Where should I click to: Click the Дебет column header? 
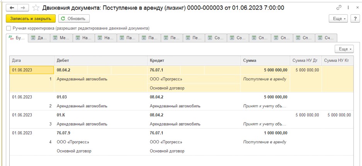pos(101,60)
